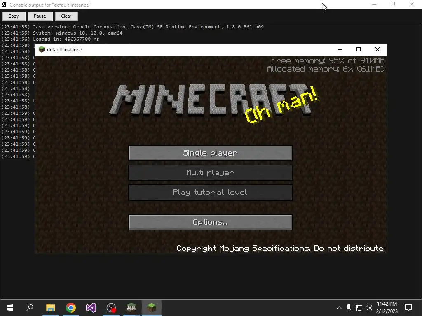The height and width of the screenshot is (316, 422).
Task: Launch Google Chrome from taskbar
Action: (71, 308)
